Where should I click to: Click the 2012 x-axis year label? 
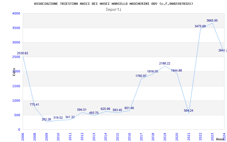[x=82, y=136]
